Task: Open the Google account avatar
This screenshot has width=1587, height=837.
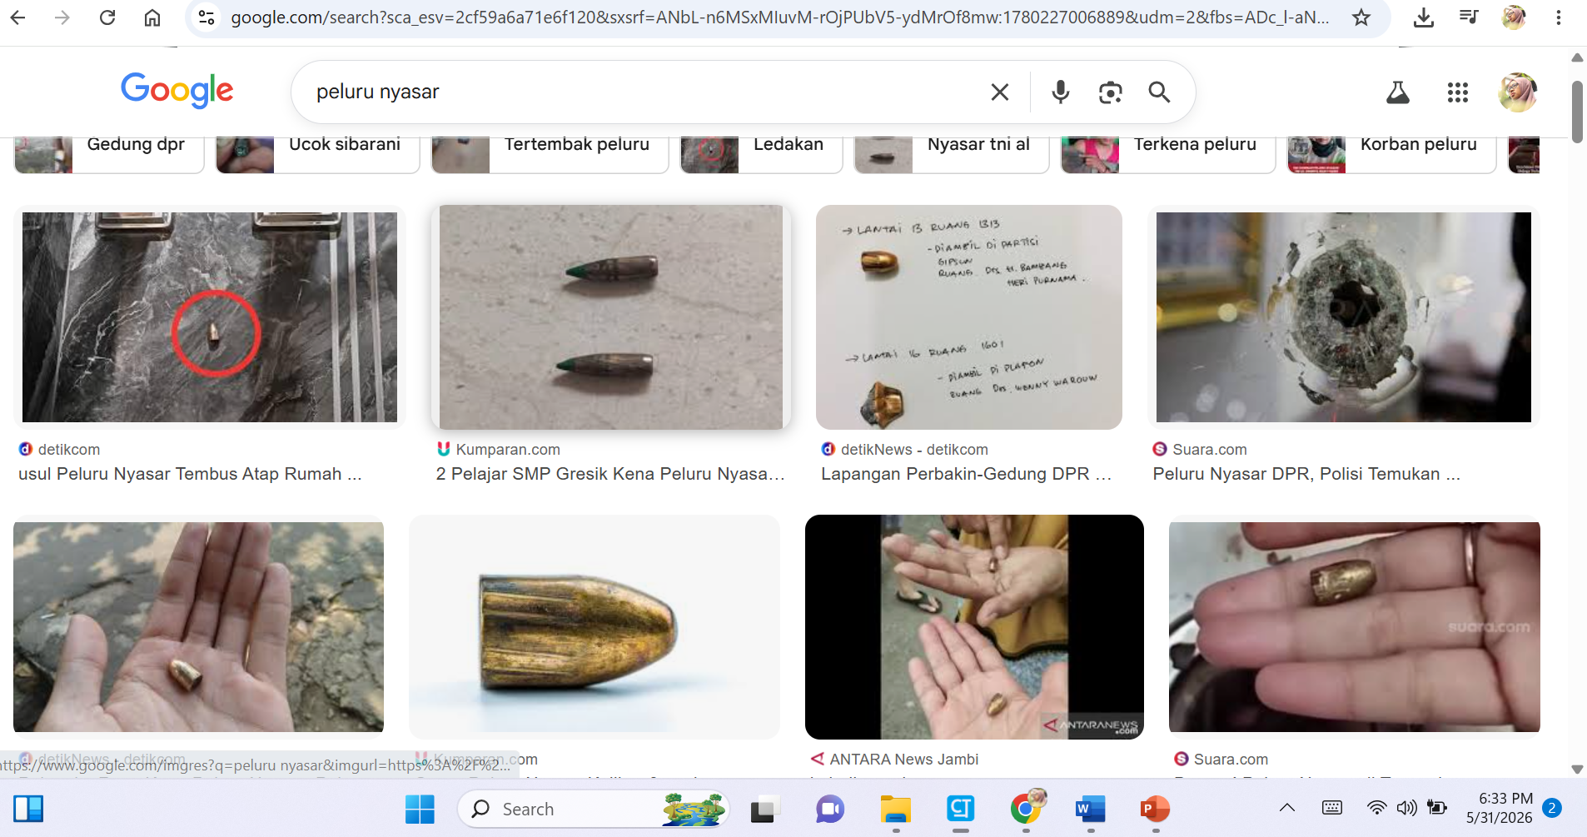Action: [x=1518, y=92]
